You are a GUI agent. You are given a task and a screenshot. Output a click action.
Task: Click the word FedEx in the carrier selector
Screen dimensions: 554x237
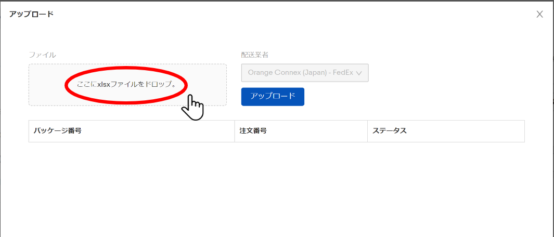pyautogui.click(x=344, y=73)
